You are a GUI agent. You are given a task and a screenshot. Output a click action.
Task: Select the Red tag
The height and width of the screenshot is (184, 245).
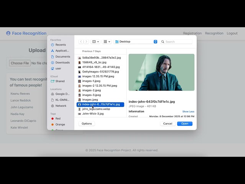(x=56, y=118)
